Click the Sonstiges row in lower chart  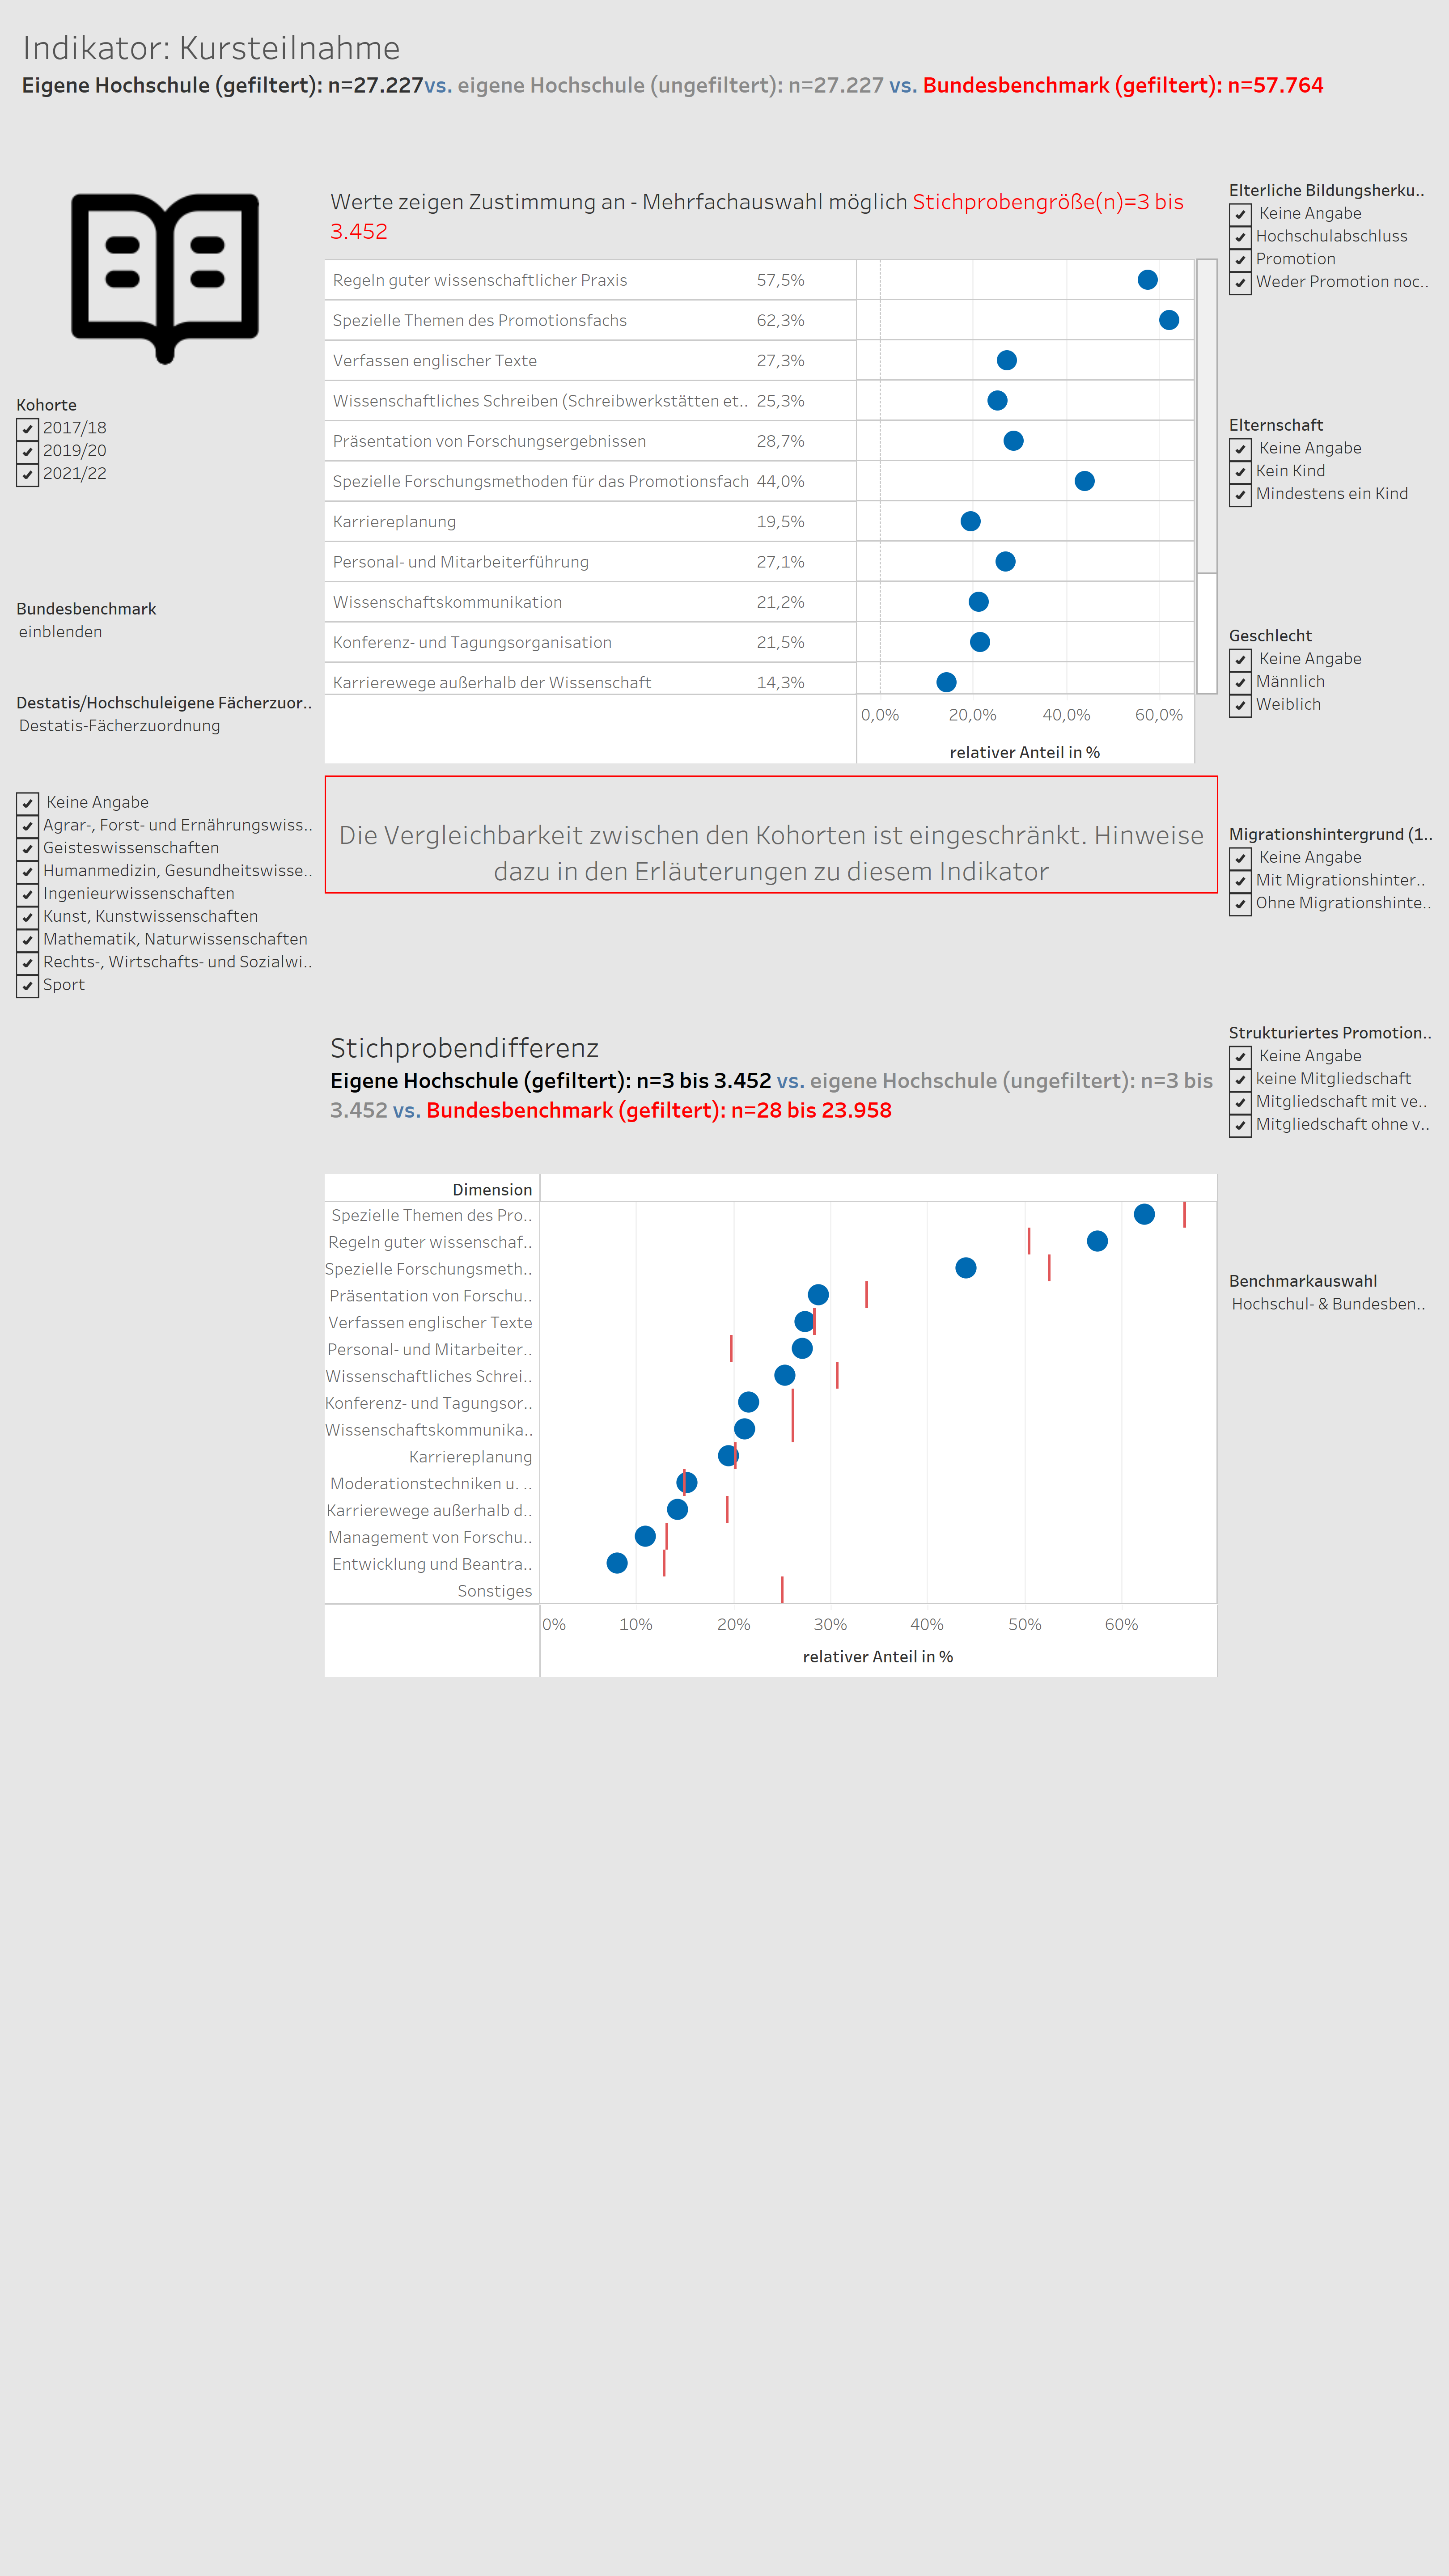(770, 1591)
